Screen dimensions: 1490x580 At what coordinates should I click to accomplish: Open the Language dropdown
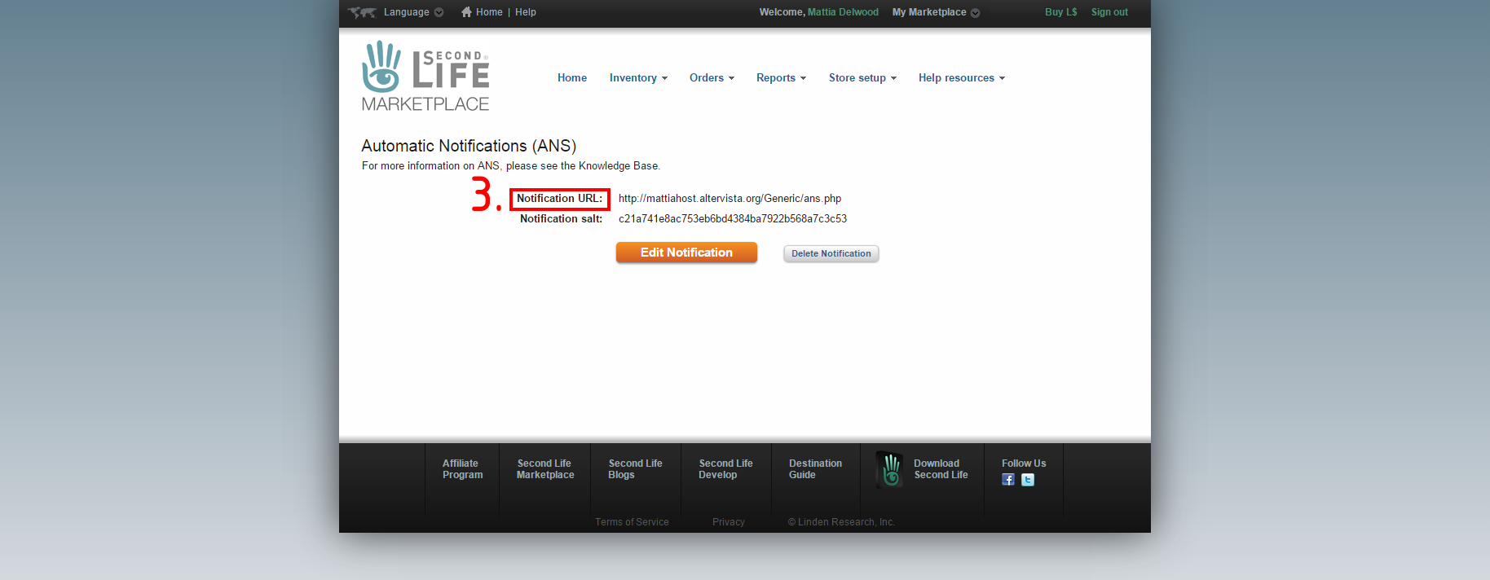tap(414, 12)
